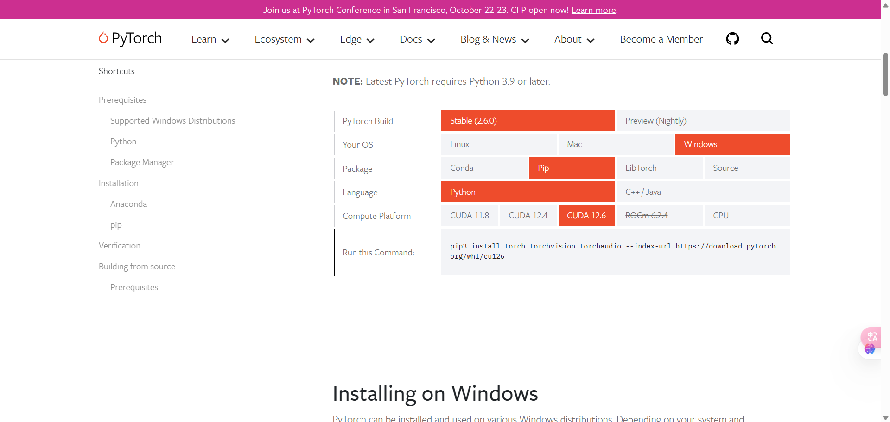Expand the About dropdown menu
Viewport: 890px width, 422px height.
pyautogui.click(x=574, y=39)
